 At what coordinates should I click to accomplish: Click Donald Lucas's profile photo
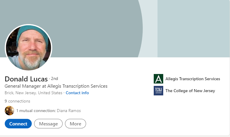click(28, 48)
